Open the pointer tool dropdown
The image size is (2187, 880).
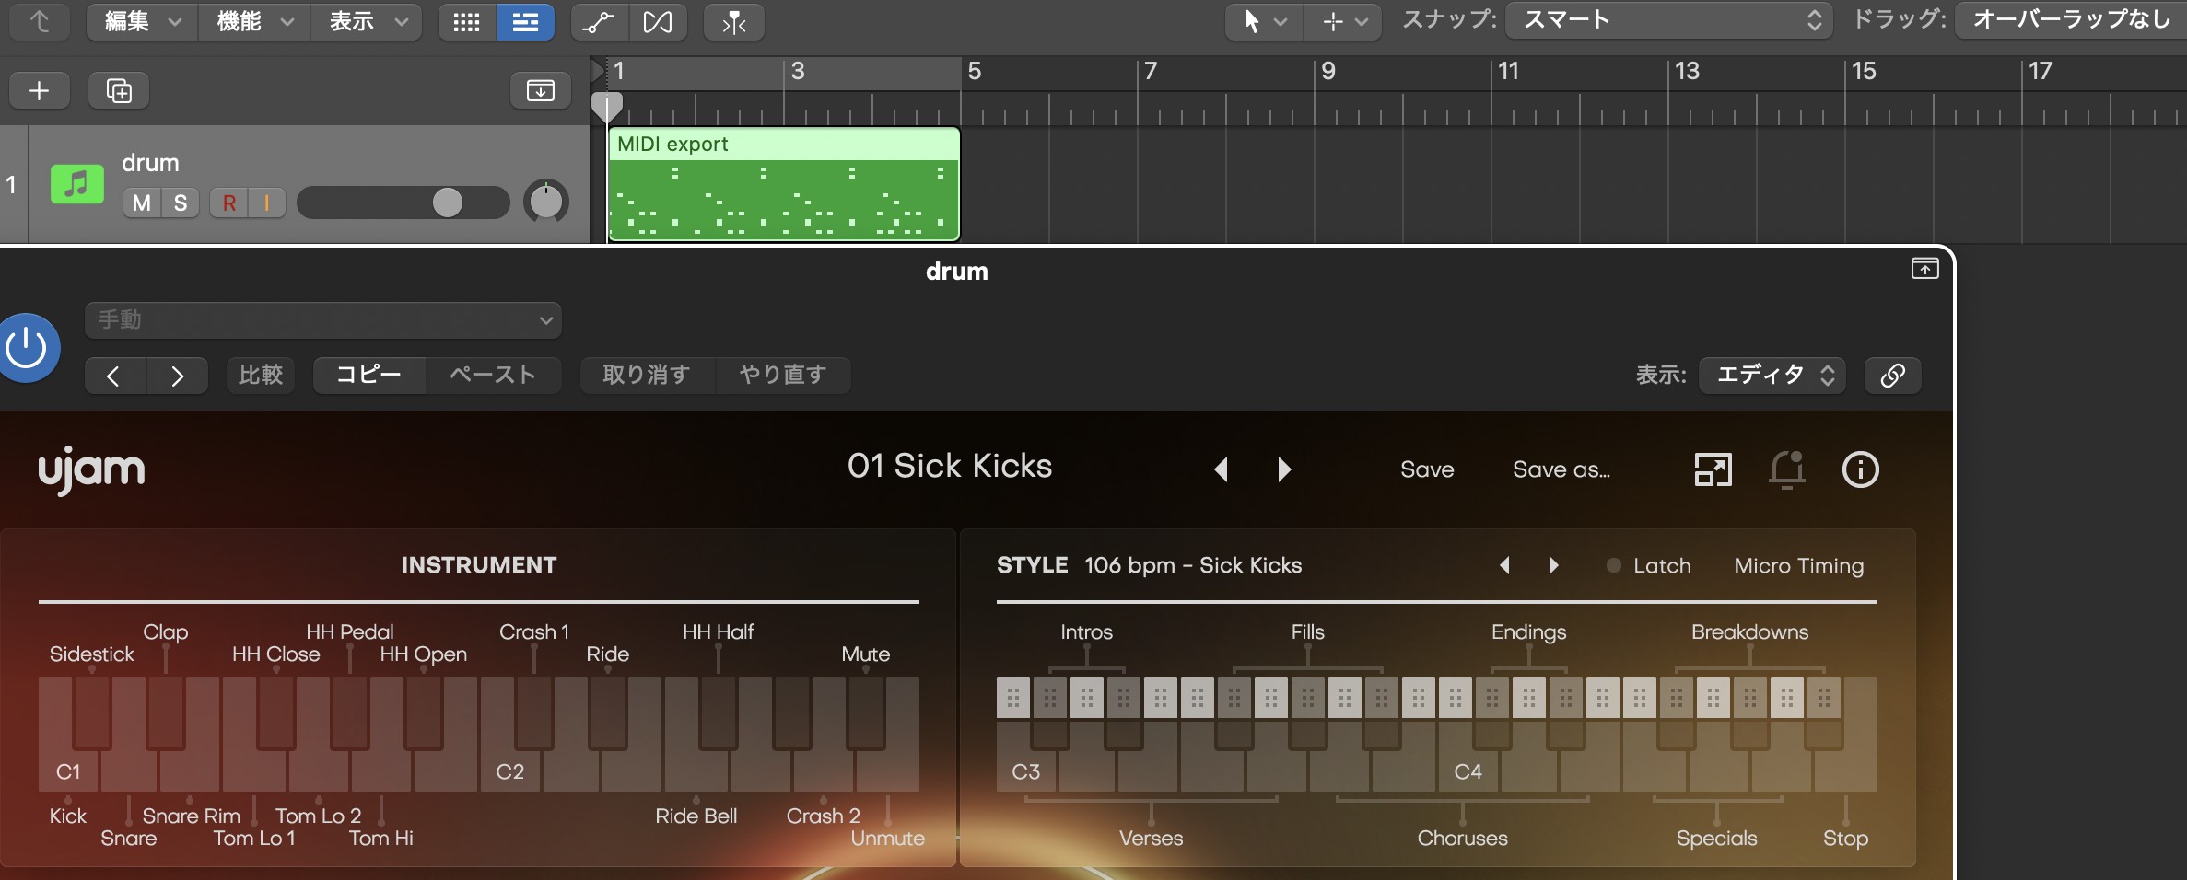1264,21
